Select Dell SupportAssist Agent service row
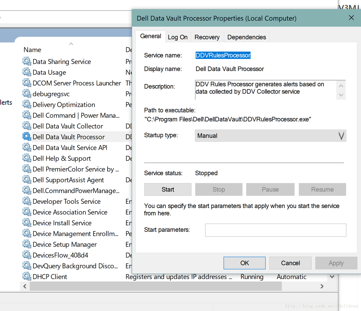 click(x=77, y=180)
